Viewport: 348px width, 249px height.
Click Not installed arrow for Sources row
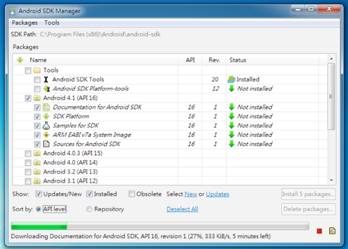pos(231,144)
